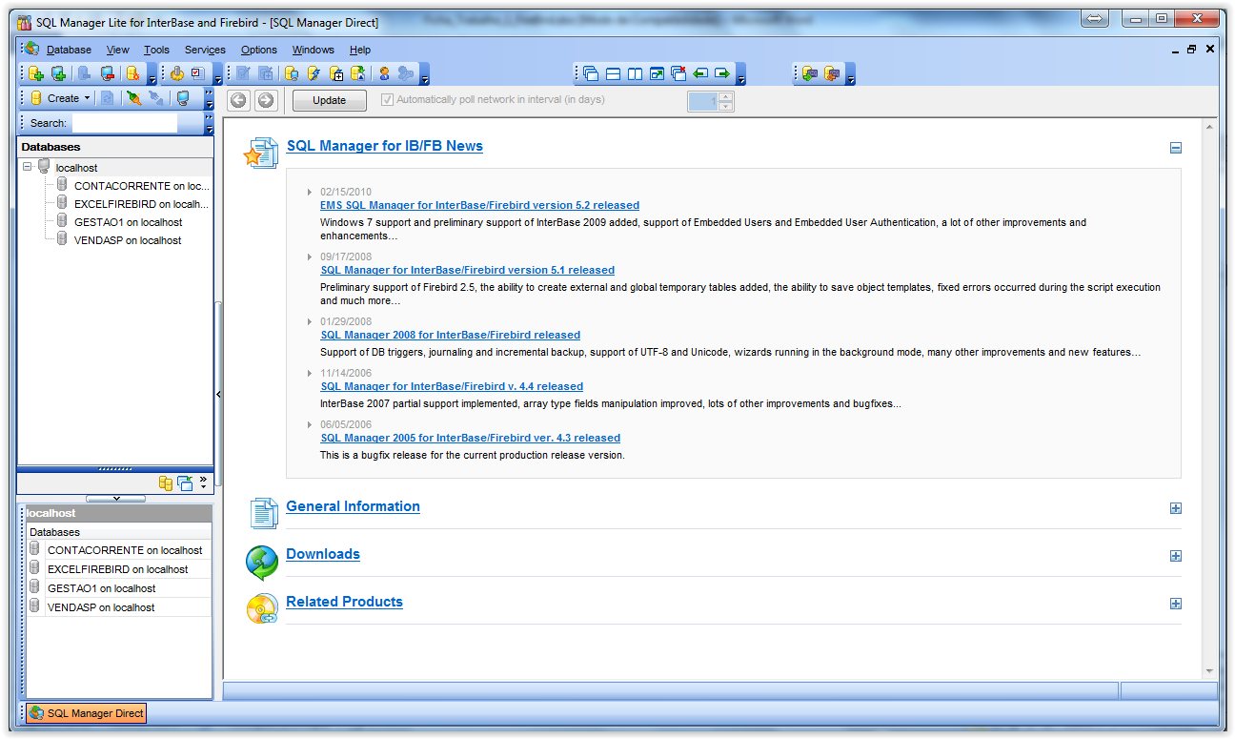Open the Help menu
1235x739 pixels.
(x=360, y=50)
